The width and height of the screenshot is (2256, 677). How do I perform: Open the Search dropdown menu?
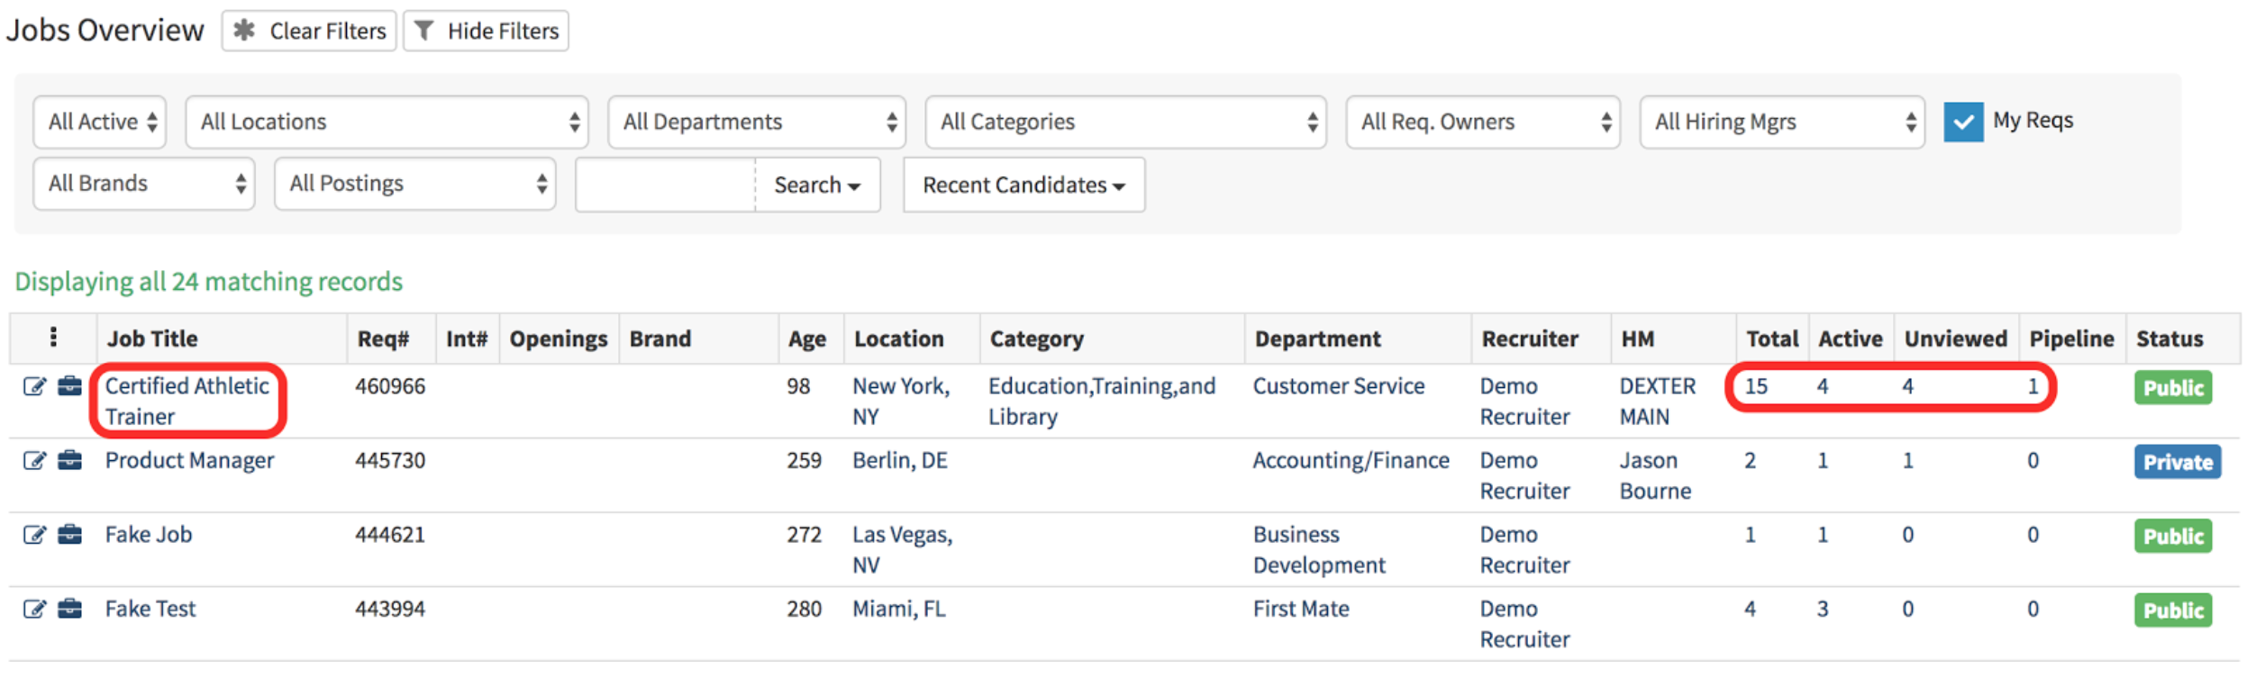[817, 185]
